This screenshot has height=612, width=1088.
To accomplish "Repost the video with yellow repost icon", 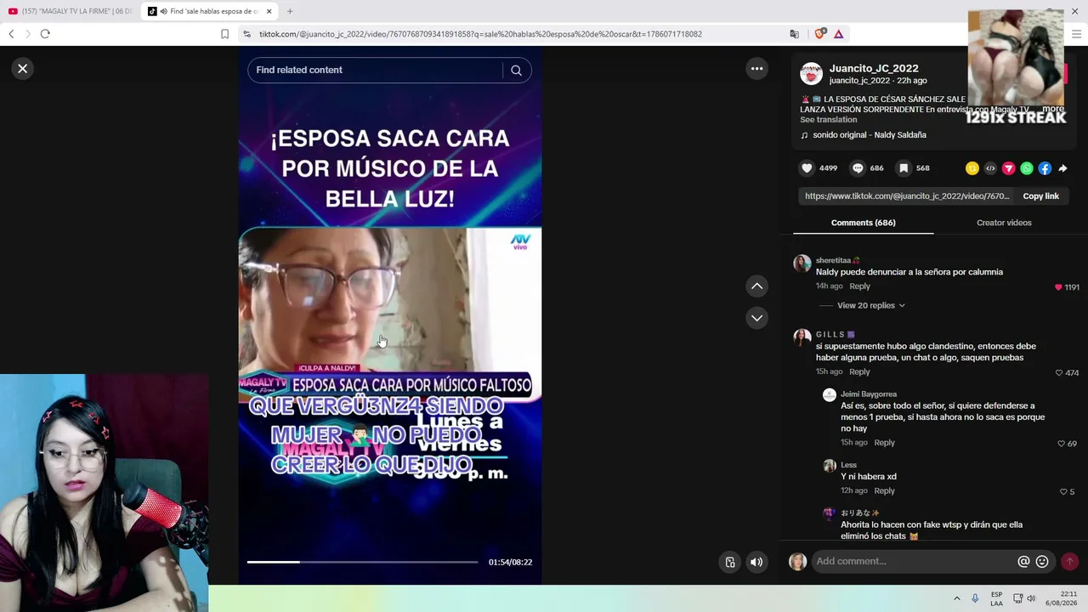I will click(x=972, y=168).
